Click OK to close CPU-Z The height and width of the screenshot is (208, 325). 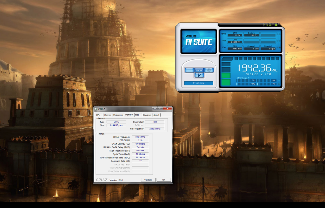(x=164, y=180)
